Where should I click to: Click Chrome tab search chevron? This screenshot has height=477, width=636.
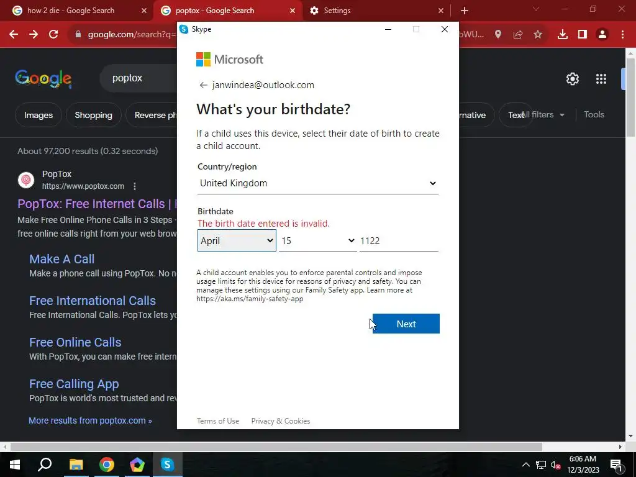536,9
